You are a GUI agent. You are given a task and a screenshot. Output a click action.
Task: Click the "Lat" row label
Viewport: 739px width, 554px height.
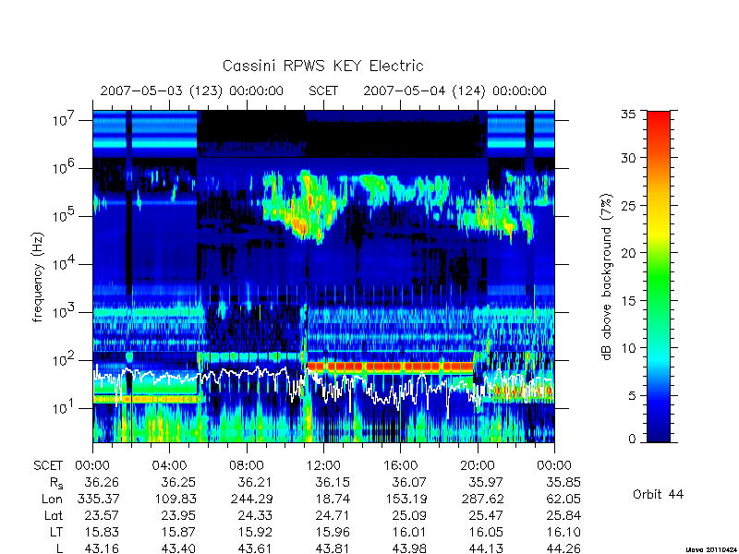click(54, 516)
